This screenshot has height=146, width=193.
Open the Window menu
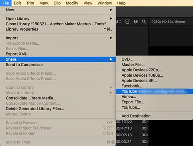[105, 3]
